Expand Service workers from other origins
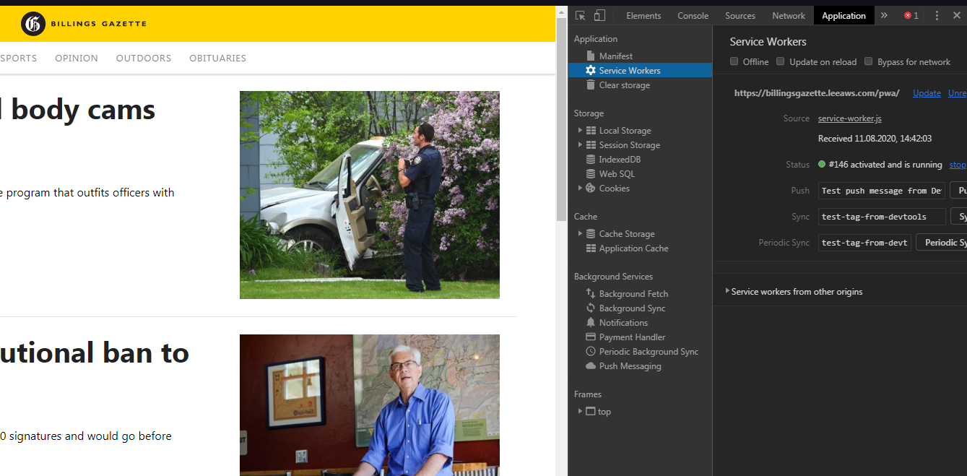Viewport: 967px width, 476px height. pyautogui.click(x=727, y=291)
